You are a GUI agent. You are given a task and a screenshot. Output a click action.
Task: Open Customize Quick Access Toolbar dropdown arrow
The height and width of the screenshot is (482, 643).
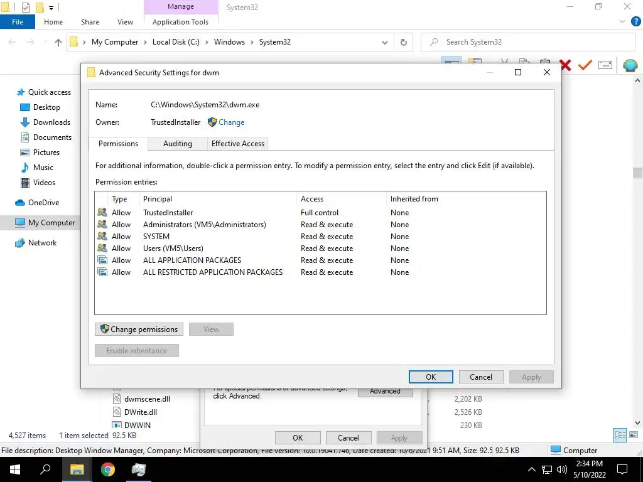tap(51, 8)
